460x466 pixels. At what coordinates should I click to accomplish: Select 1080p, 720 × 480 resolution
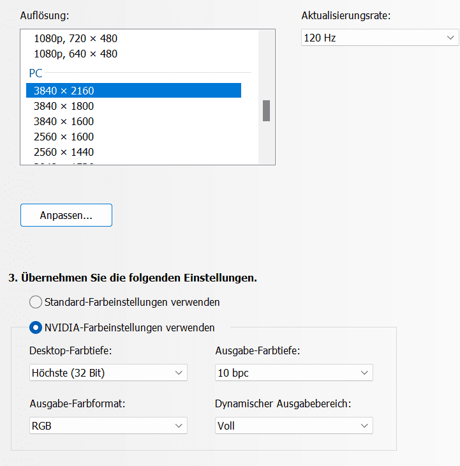click(x=75, y=38)
